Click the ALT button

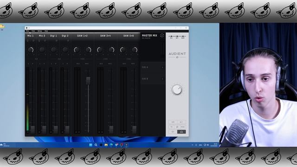pos(181,122)
